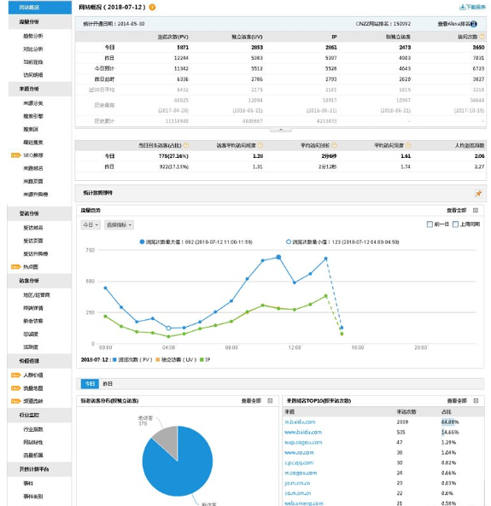The height and width of the screenshot is (506, 491).
Task: Open 人群价值 in the sidebar
Action: [x=33, y=375]
